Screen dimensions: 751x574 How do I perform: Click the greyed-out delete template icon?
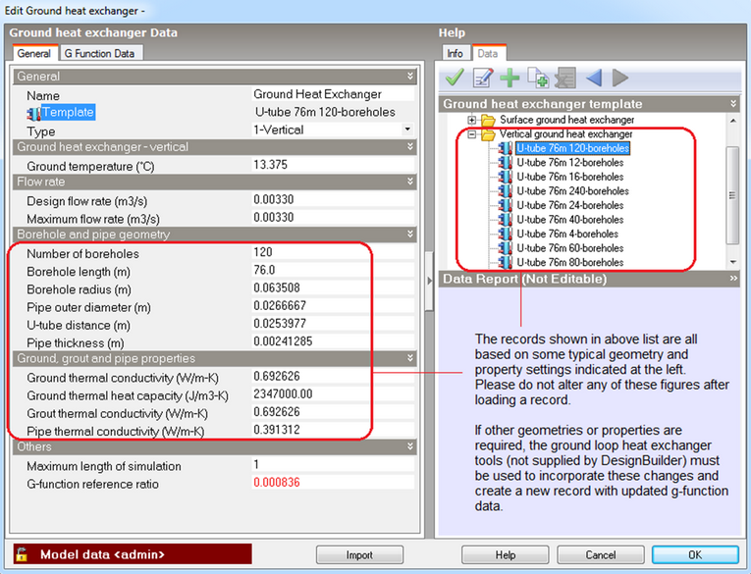564,78
